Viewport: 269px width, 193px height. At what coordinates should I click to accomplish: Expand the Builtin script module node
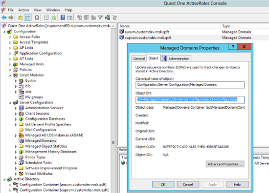16,81
